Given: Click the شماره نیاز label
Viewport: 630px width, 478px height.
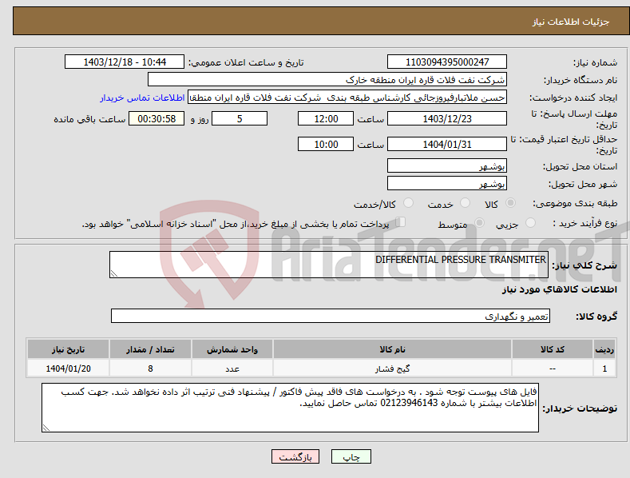Looking at the screenshot, I should tap(595, 62).
